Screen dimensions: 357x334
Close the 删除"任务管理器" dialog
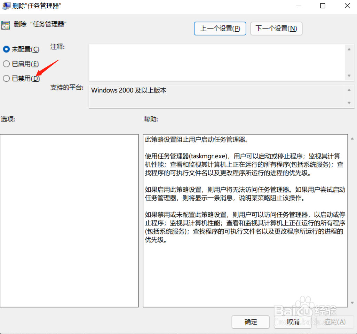click(x=347, y=6)
